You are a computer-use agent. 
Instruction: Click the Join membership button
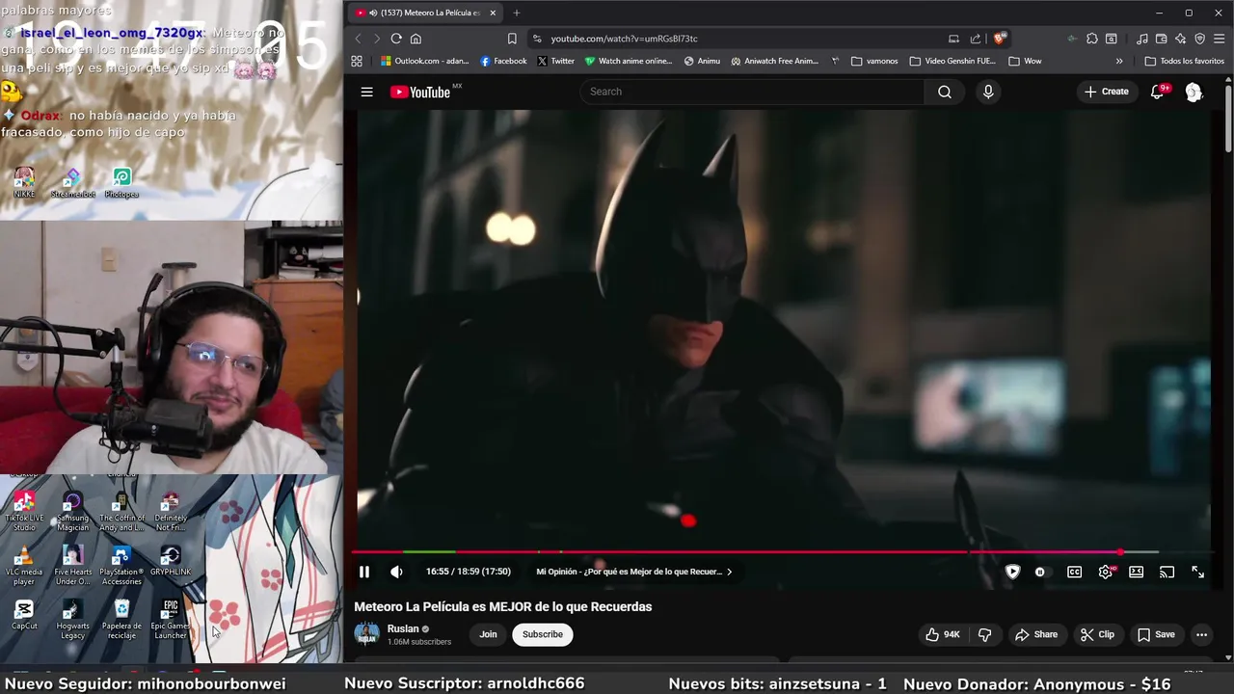pos(489,634)
